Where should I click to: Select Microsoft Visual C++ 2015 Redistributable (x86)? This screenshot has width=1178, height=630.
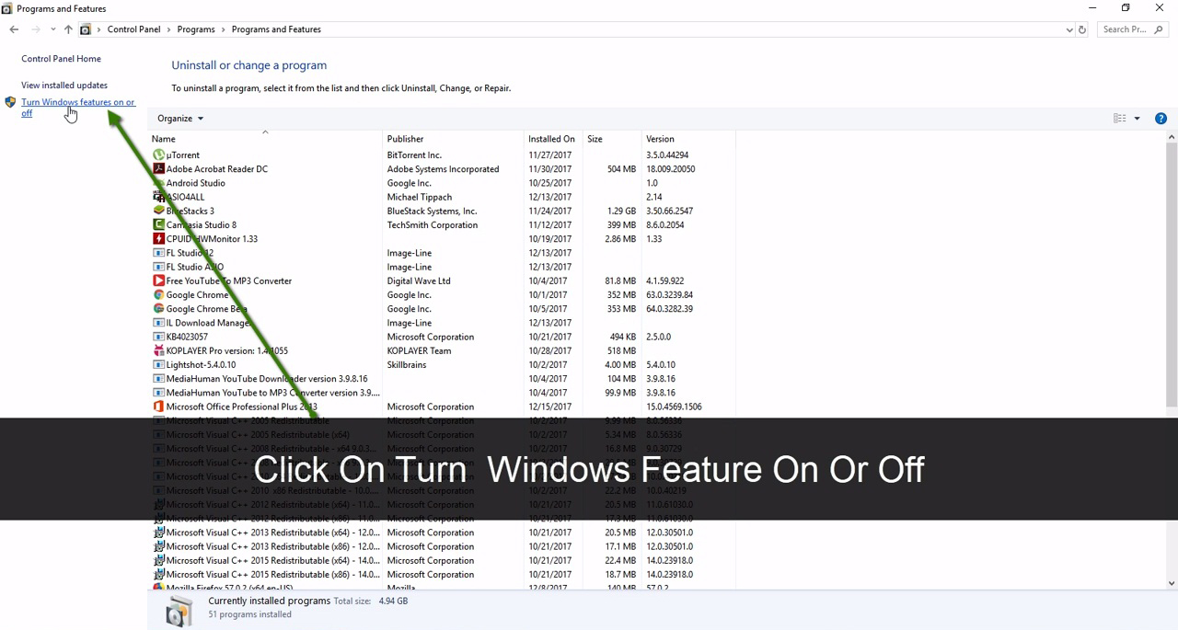tap(444, 575)
